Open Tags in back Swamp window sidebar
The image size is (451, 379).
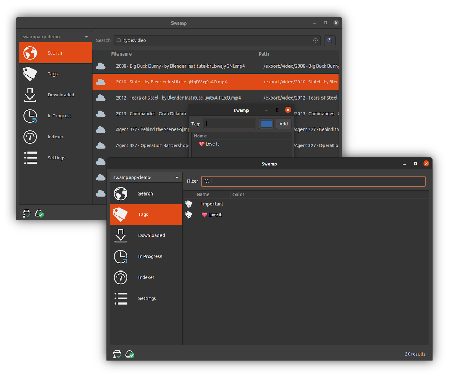tap(55, 74)
